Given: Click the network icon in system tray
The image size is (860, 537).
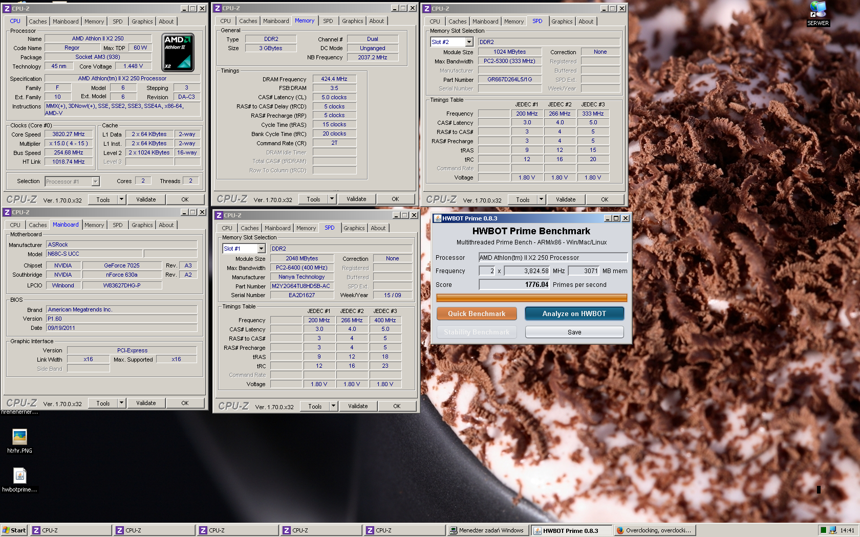Looking at the screenshot, I should pos(833,530).
